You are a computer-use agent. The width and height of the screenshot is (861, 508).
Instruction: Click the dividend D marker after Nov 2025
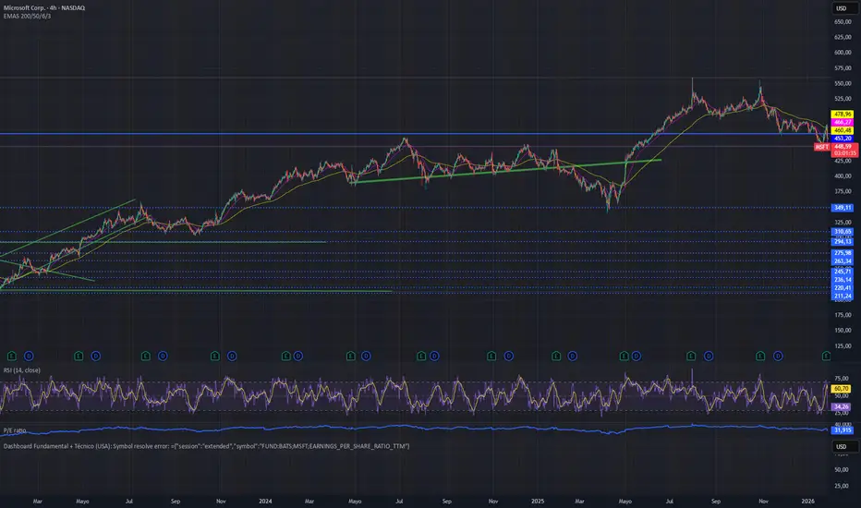[778, 356]
